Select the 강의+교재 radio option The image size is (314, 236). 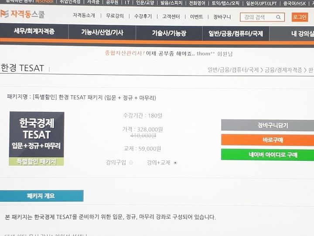point(175,163)
